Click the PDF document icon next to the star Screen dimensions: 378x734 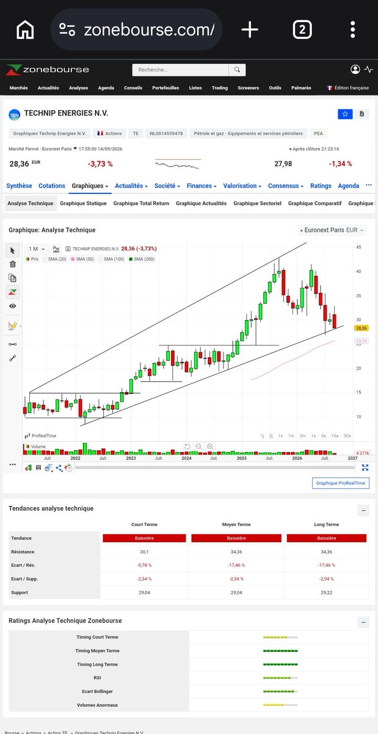coord(362,114)
